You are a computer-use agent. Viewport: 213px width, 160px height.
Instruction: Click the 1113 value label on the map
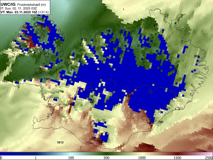[83, 40]
